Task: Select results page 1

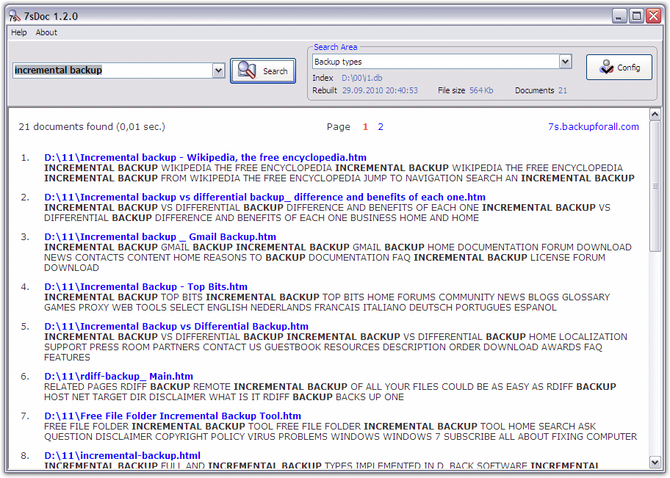Action: 365,126
